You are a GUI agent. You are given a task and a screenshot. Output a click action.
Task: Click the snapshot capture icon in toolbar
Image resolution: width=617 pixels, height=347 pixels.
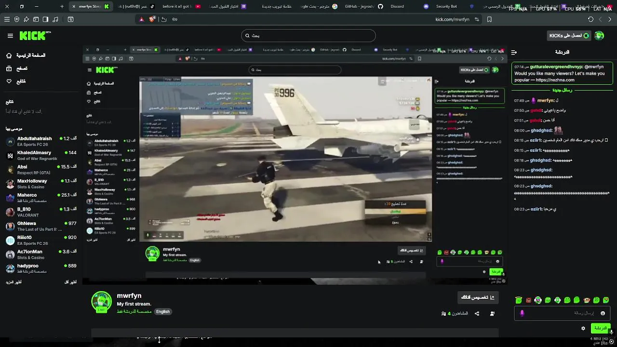[70, 19]
